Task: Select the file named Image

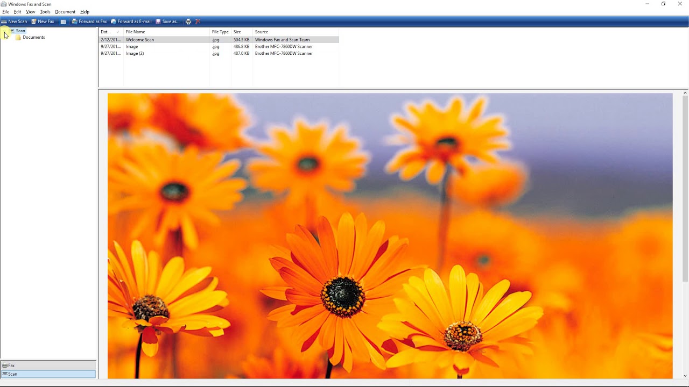Action: click(x=132, y=47)
